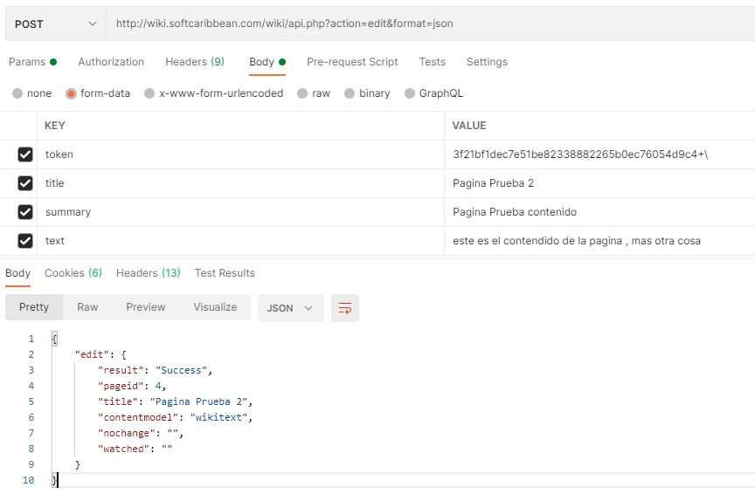Switch response view to Raw

(87, 307)
